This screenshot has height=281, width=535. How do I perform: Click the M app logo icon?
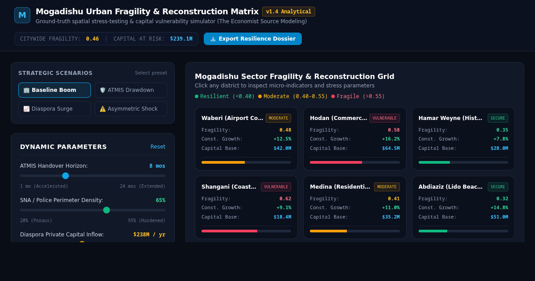pyautogui.click(x=22, y=15)
